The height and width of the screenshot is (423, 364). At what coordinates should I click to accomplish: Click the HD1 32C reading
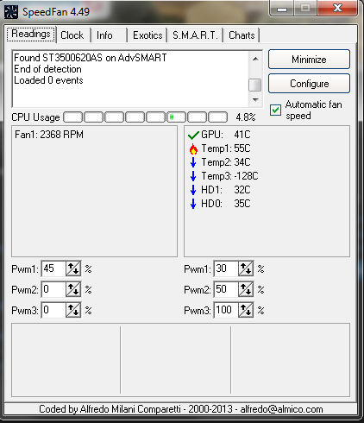point(226,190)
